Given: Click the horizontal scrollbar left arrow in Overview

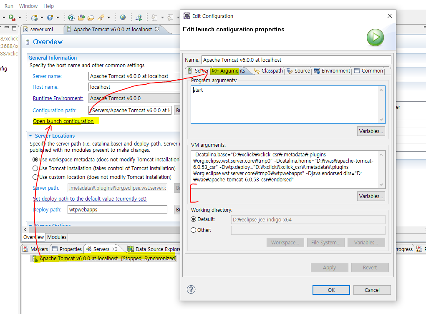Looking at the screenshot, I should 25,229.
